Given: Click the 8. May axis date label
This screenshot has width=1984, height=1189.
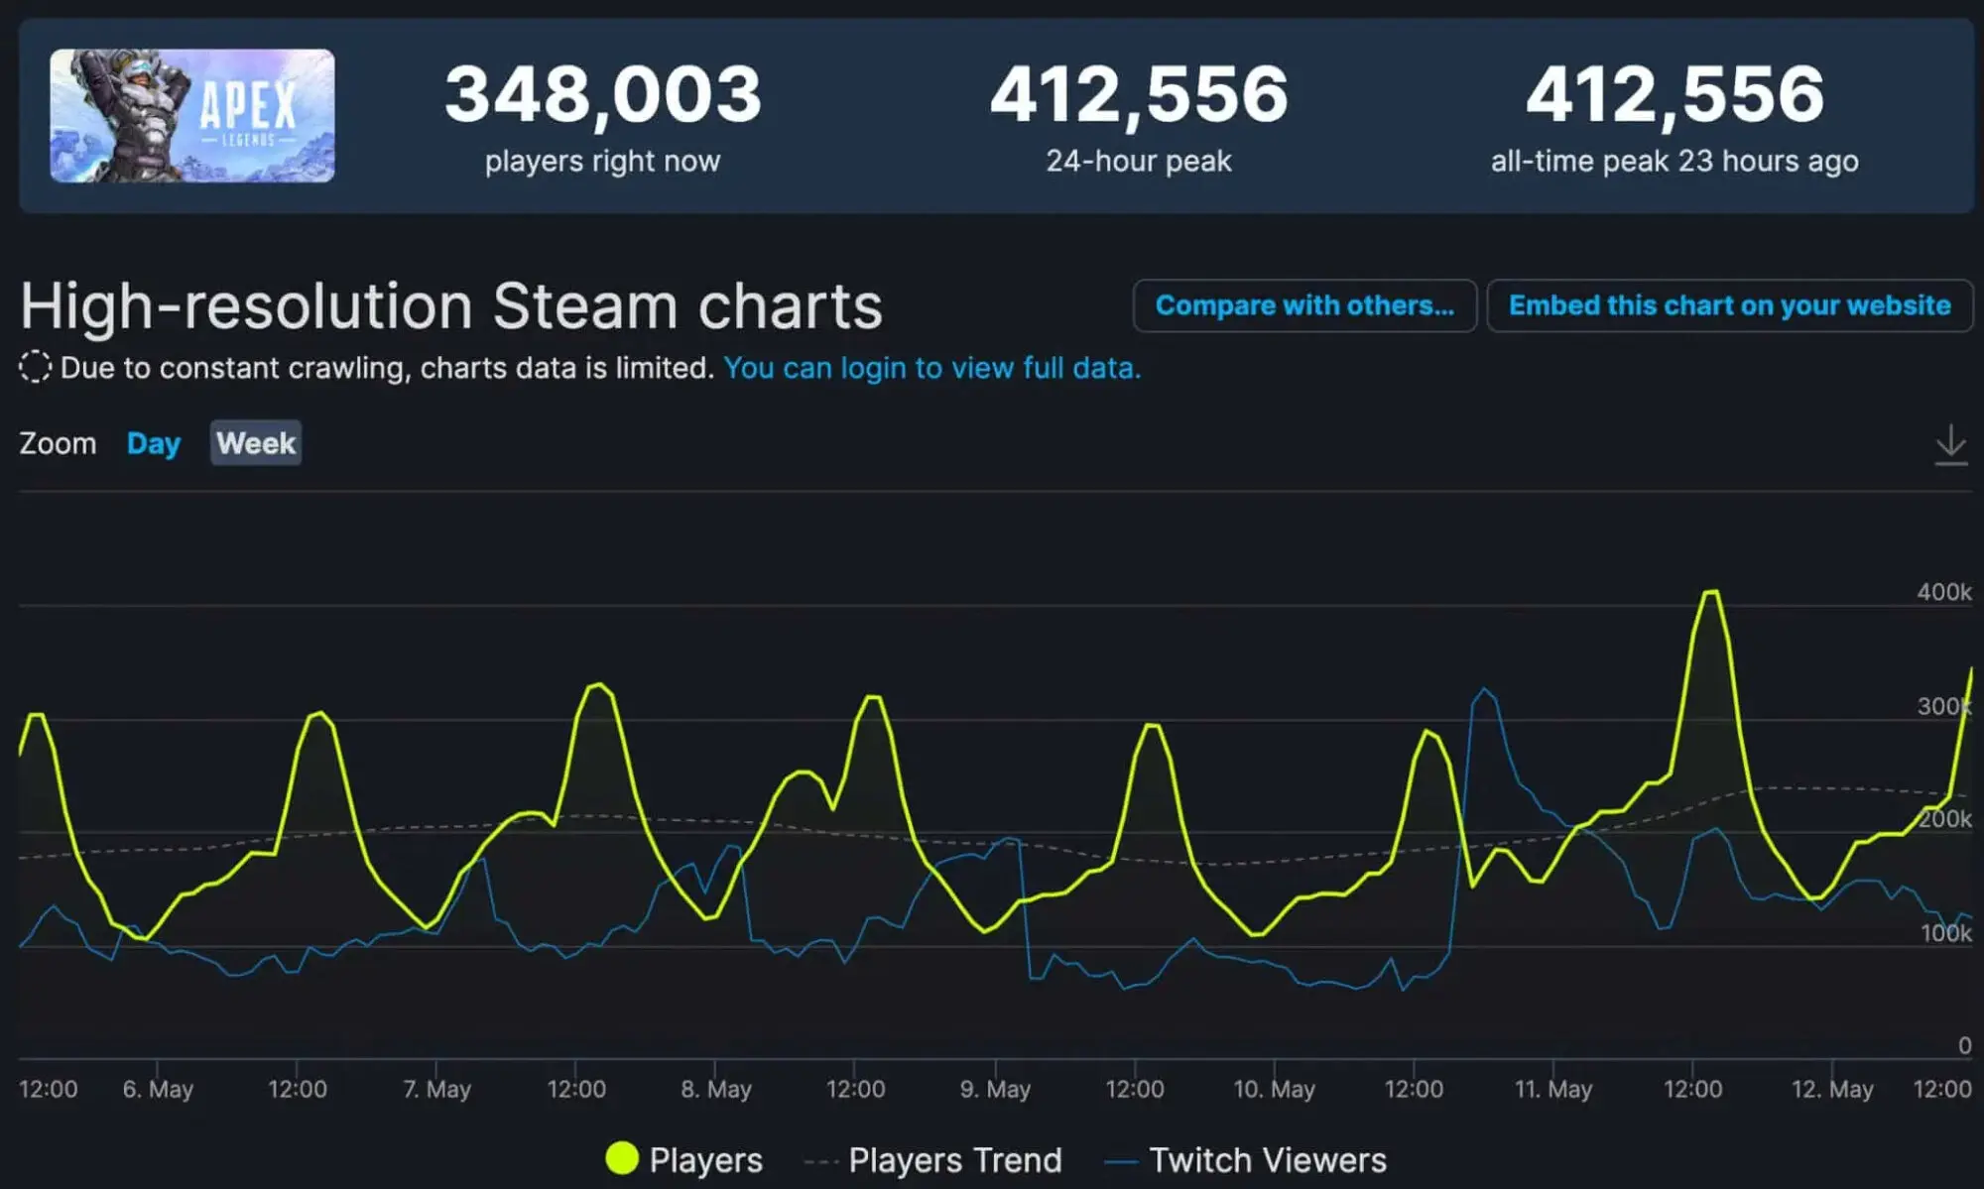Looking at the screenshot, I should 715,1089.
